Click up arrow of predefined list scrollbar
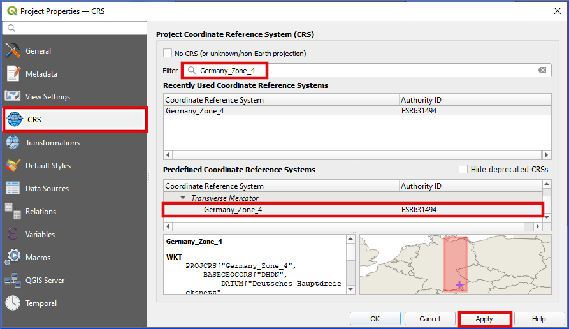Image resolution: width=569 pixels, height=329 pixels. (547, 184)
